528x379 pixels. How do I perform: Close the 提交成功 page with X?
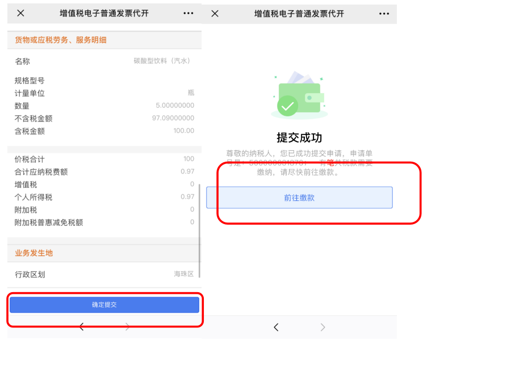tap(215, 13)
